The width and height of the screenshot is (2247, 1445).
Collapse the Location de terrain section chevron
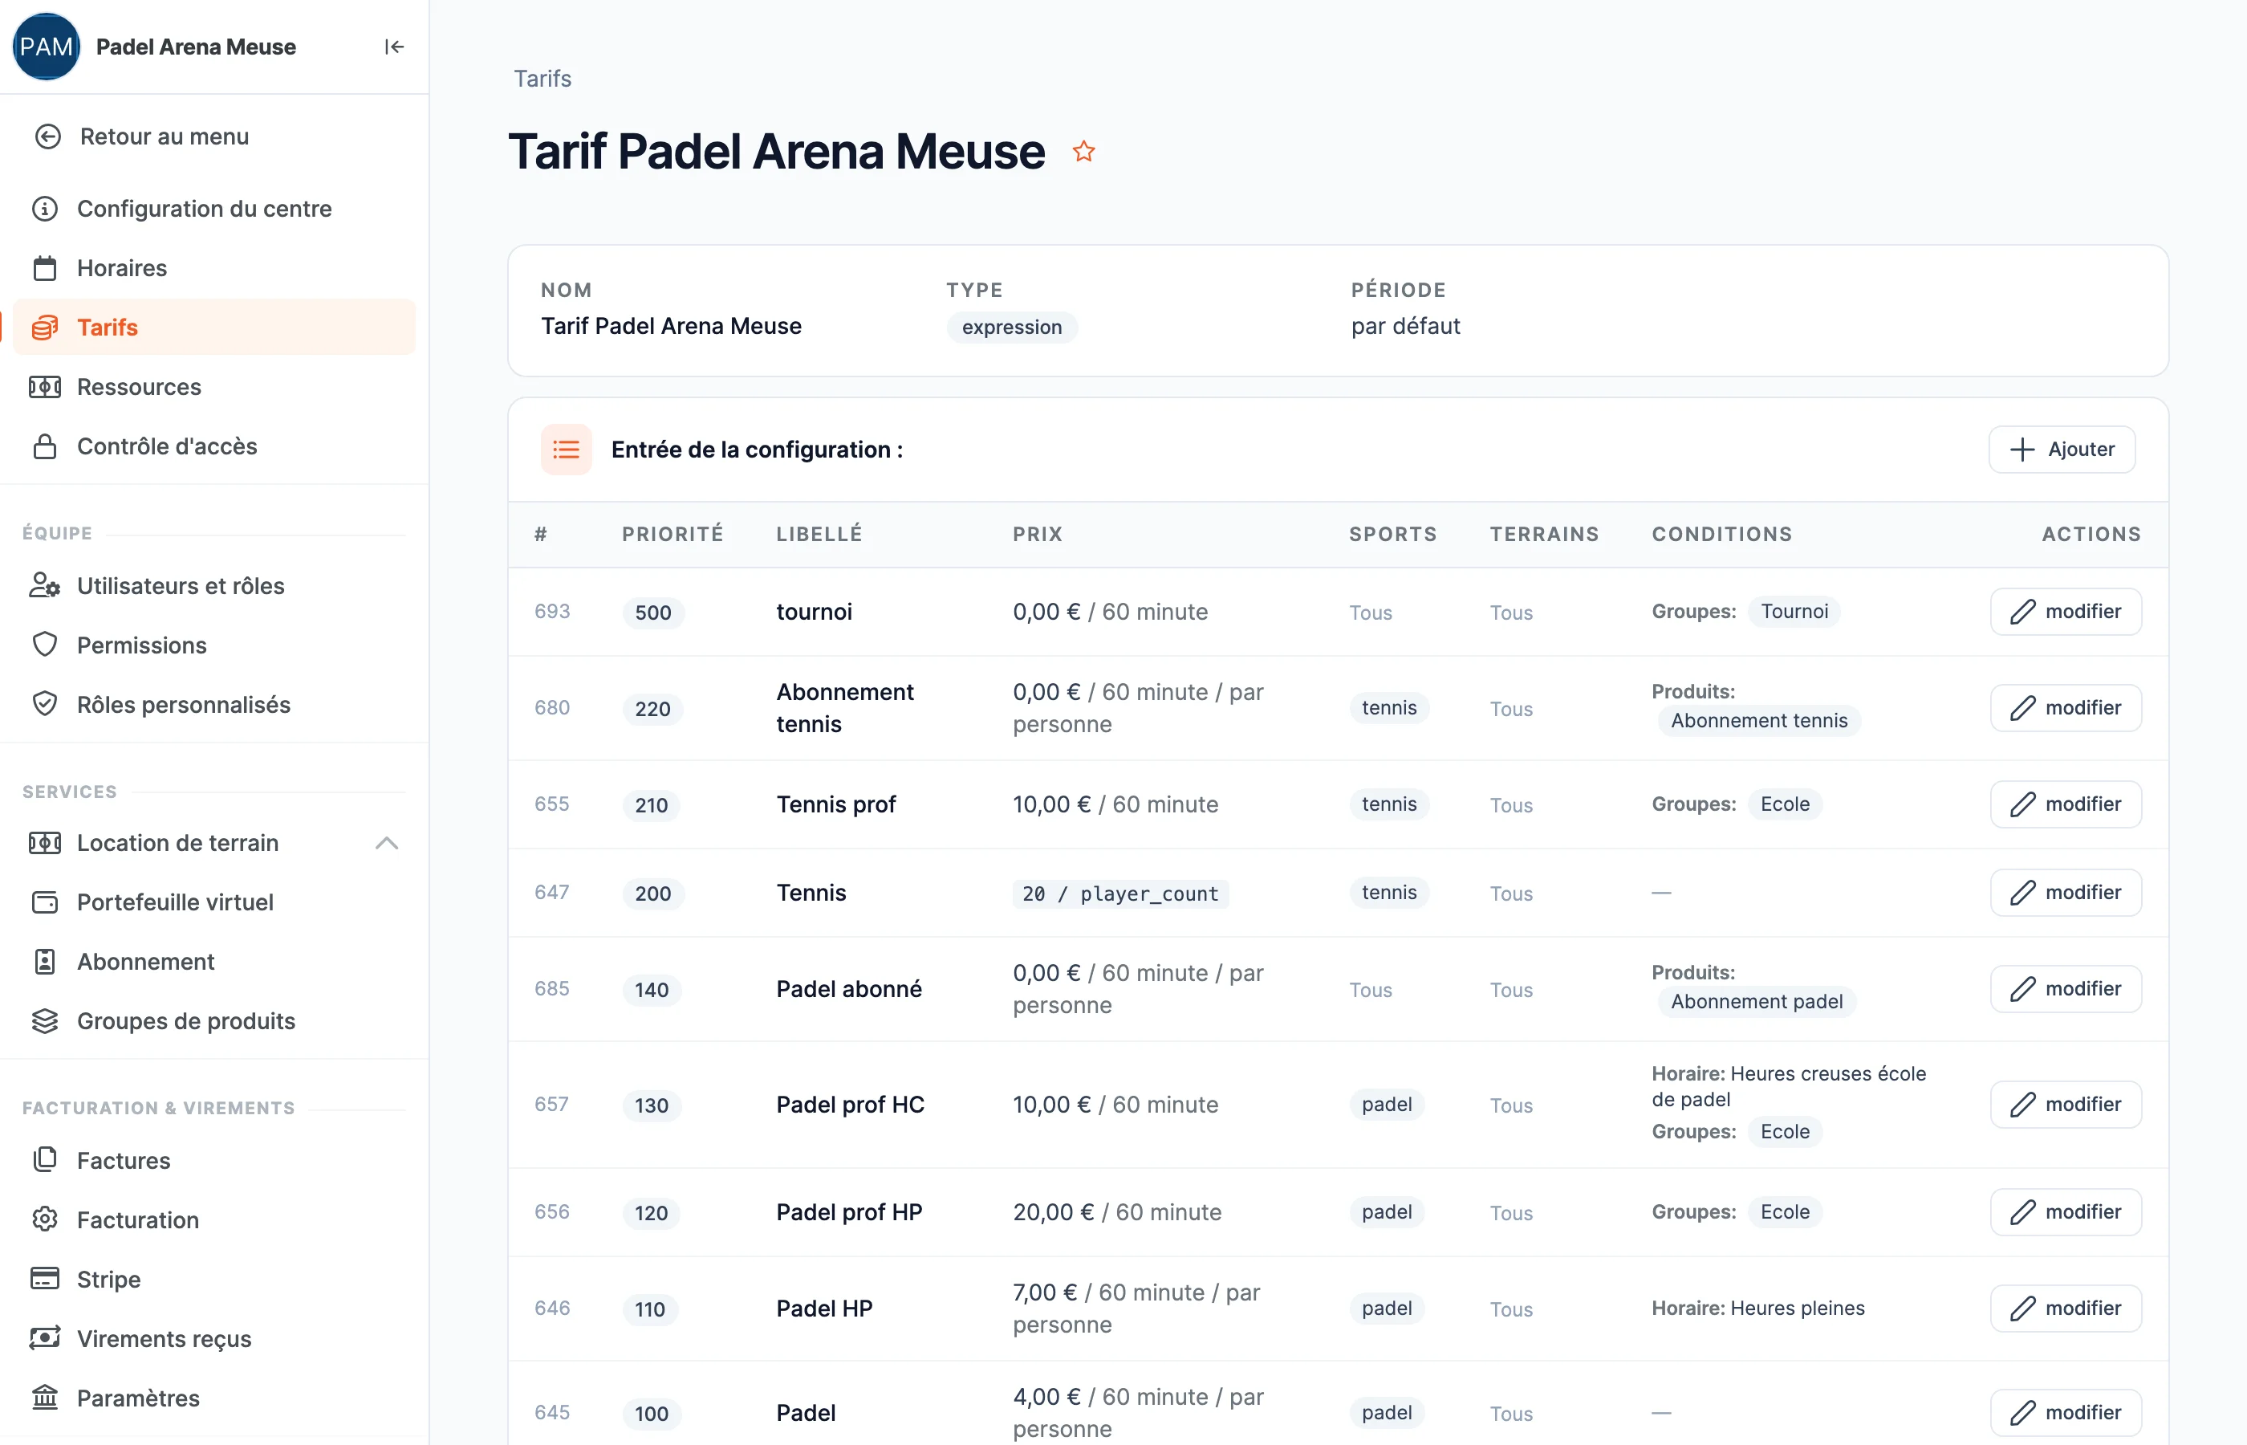pyautogui.click(x=386, y=843)
